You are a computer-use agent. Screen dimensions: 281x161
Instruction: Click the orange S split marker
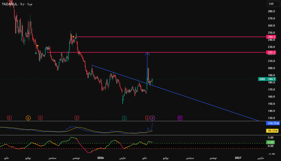28,118
